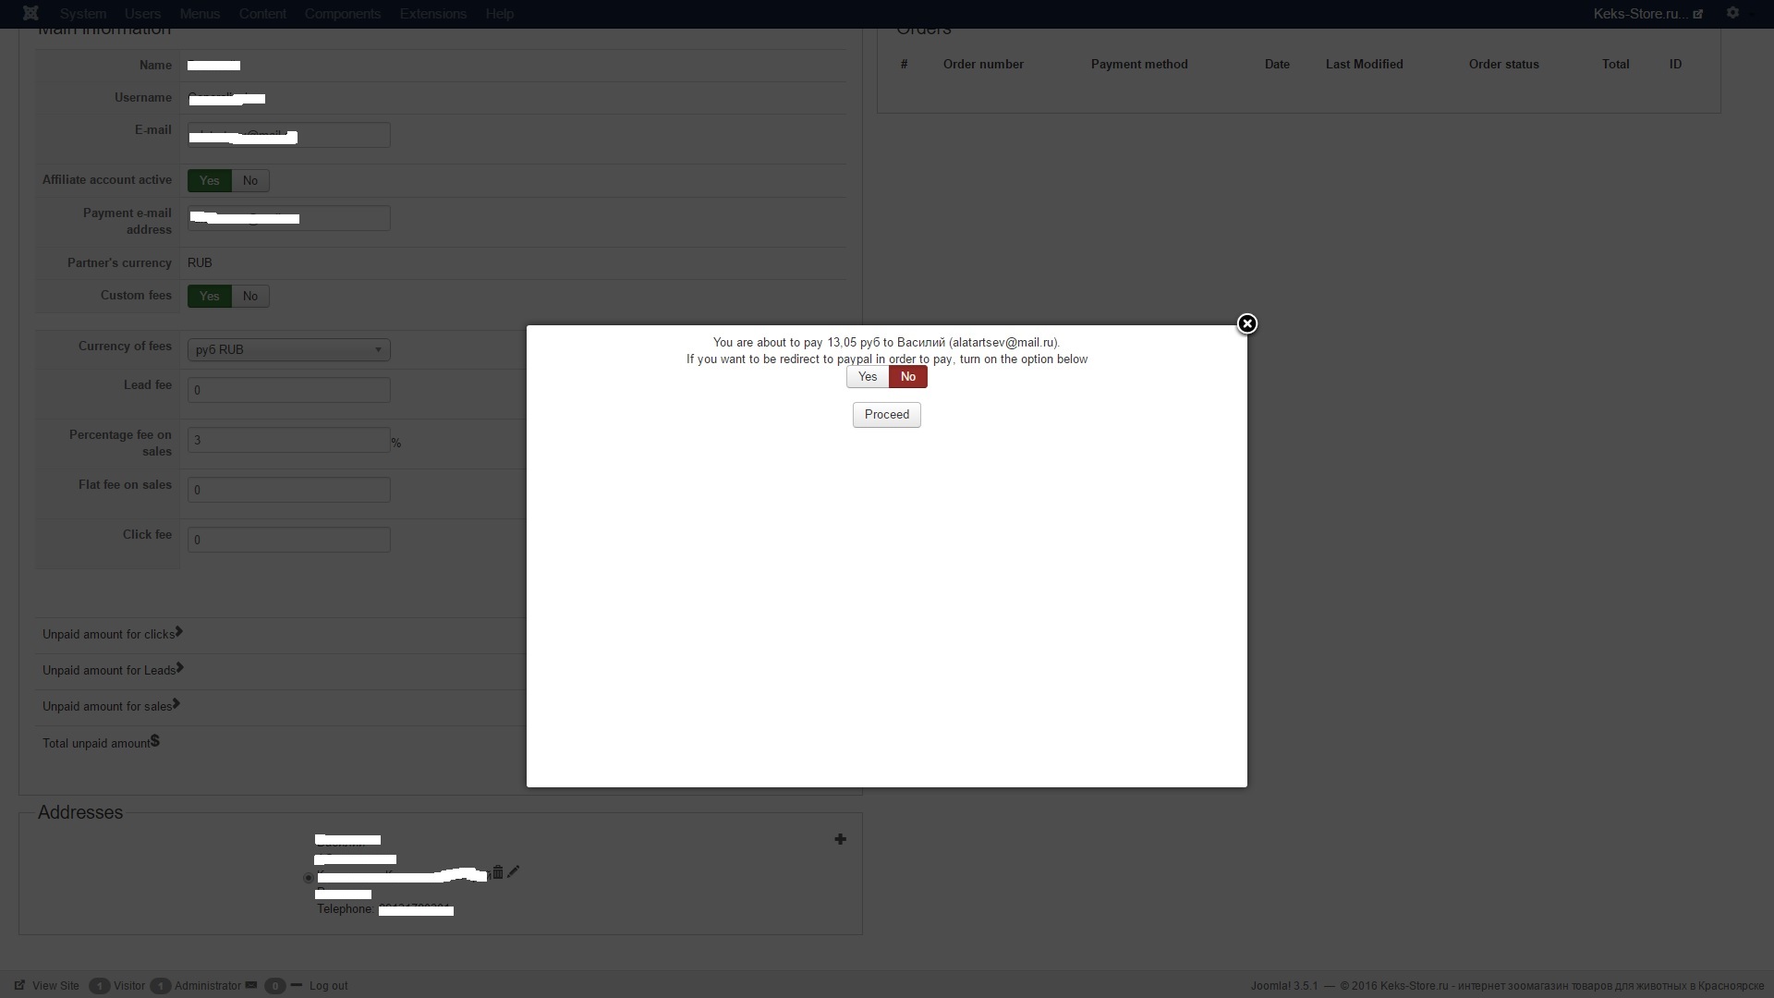Screen dimensions: 1774x998
Task: Click the external link icon beside Keks-Store.ru
Action: 1697,14
